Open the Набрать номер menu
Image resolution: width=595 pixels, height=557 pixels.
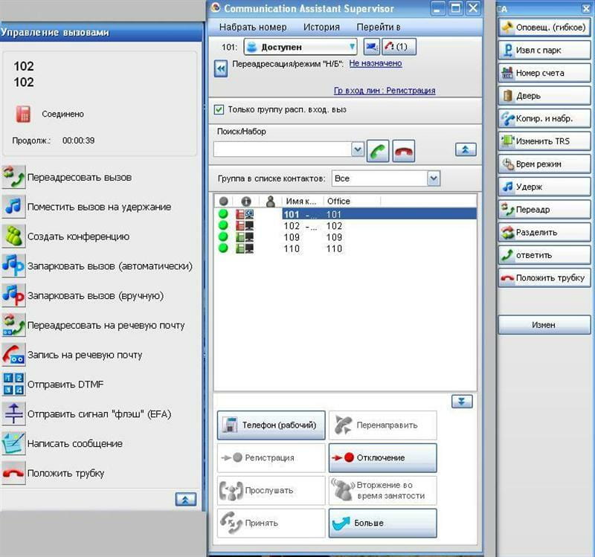coord(253,28)
